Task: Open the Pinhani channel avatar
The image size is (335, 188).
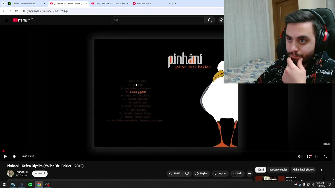Action: (x=10, y=173)
